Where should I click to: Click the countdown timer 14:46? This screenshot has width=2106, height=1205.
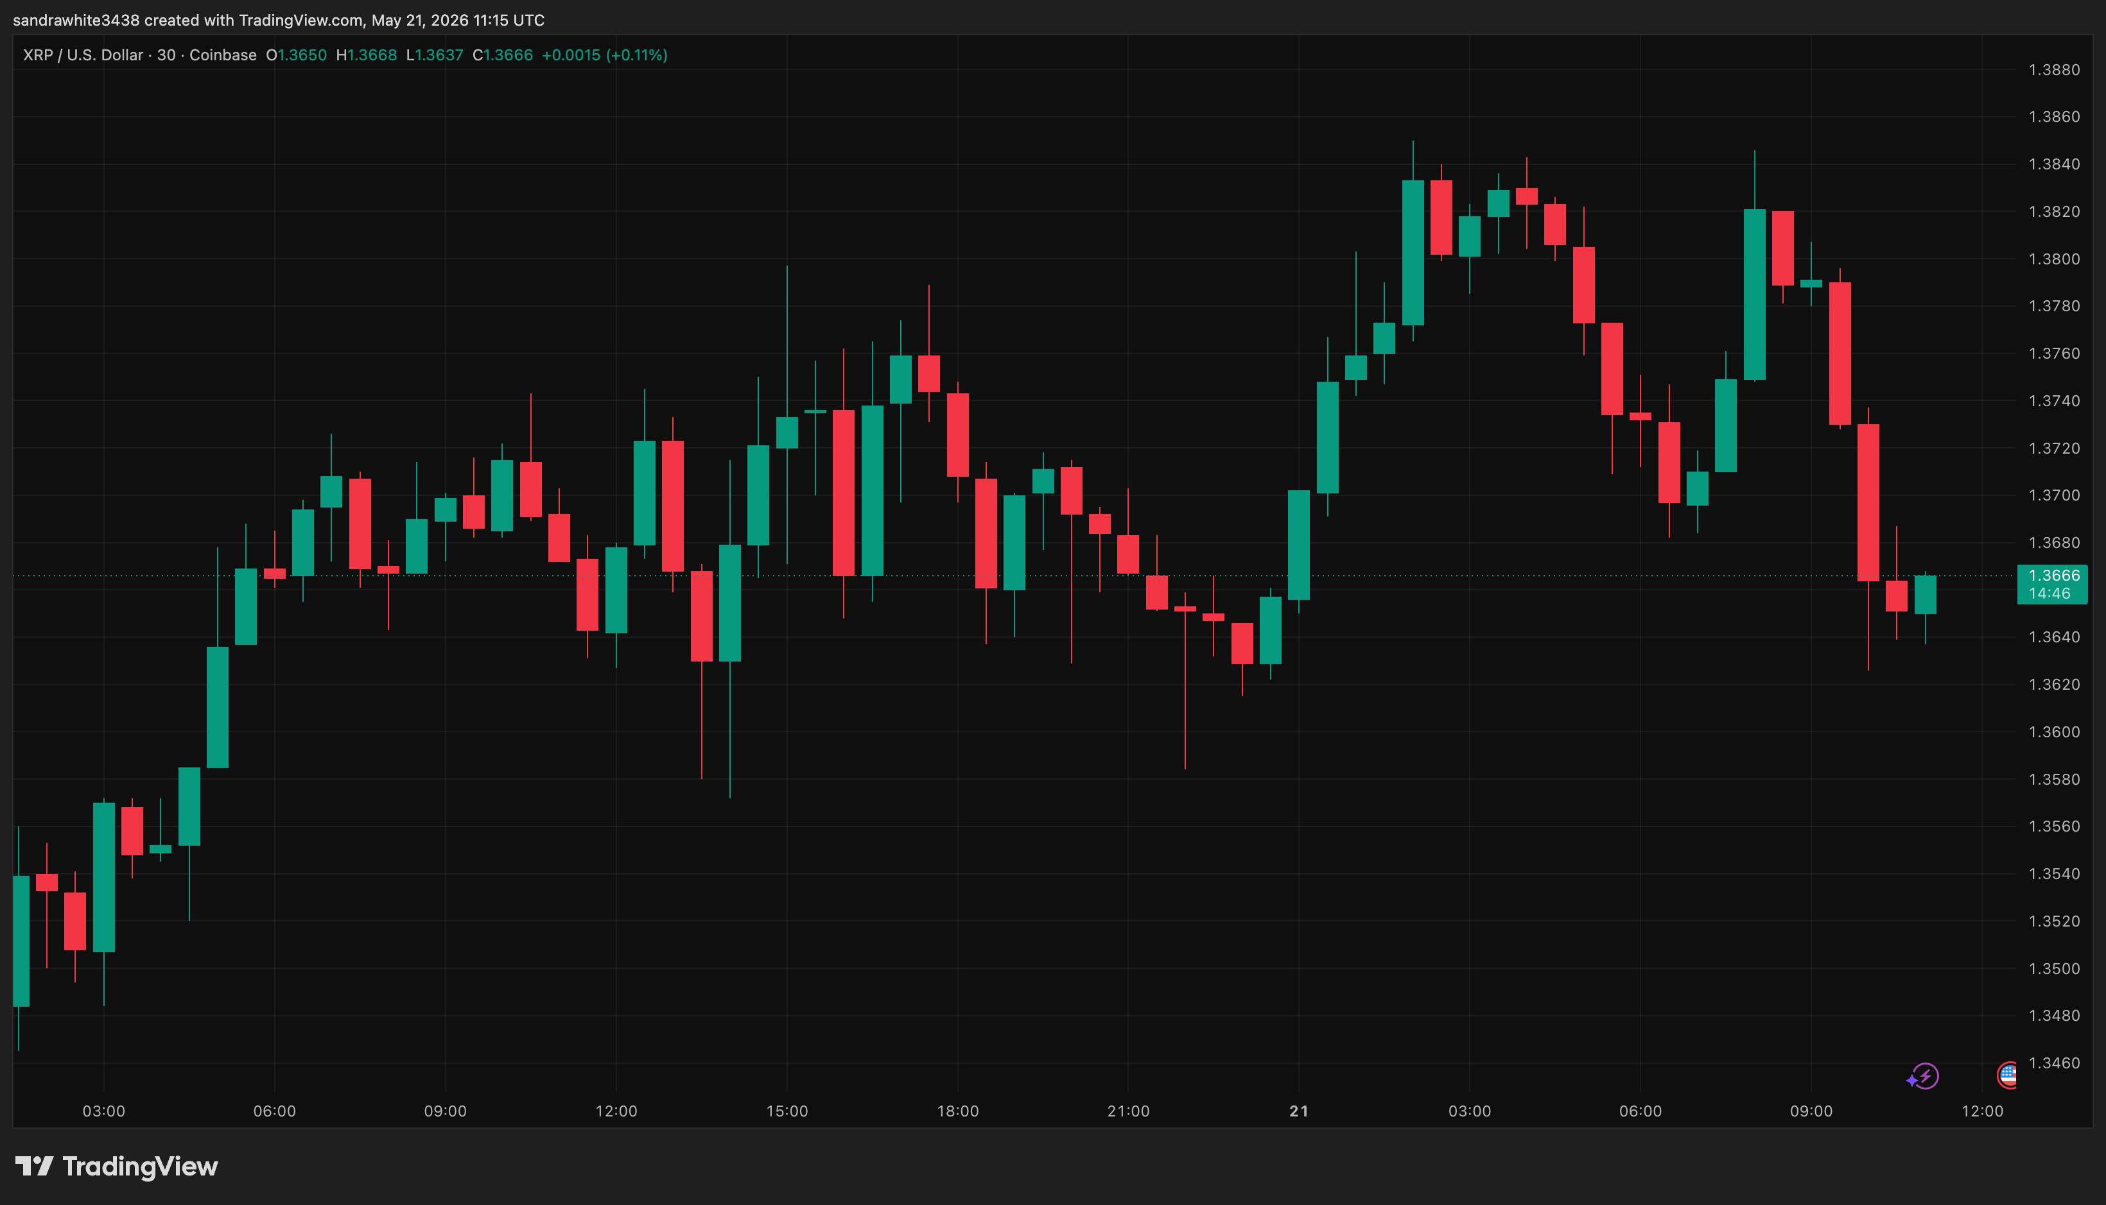2049,594
